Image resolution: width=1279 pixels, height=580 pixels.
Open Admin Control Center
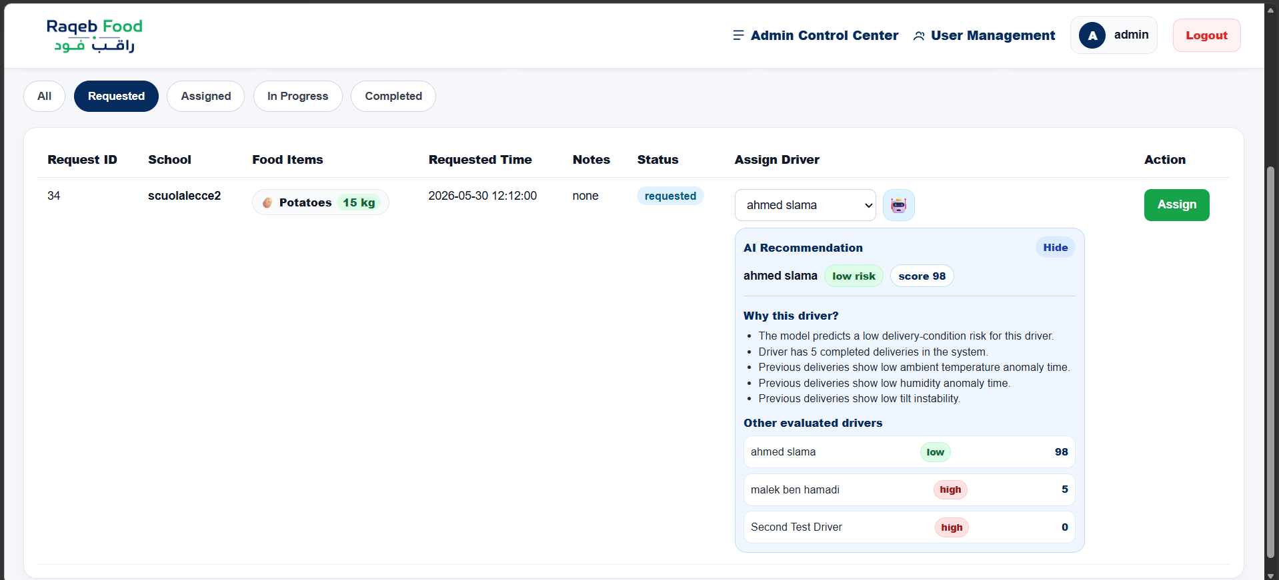tap(816, 35)
